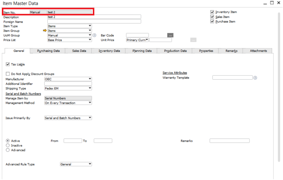Image resolution: width=283 pixels, height=180 pixels.
Task: Expand the Advanced Rule Type dropdown
Action: point(90,164)
